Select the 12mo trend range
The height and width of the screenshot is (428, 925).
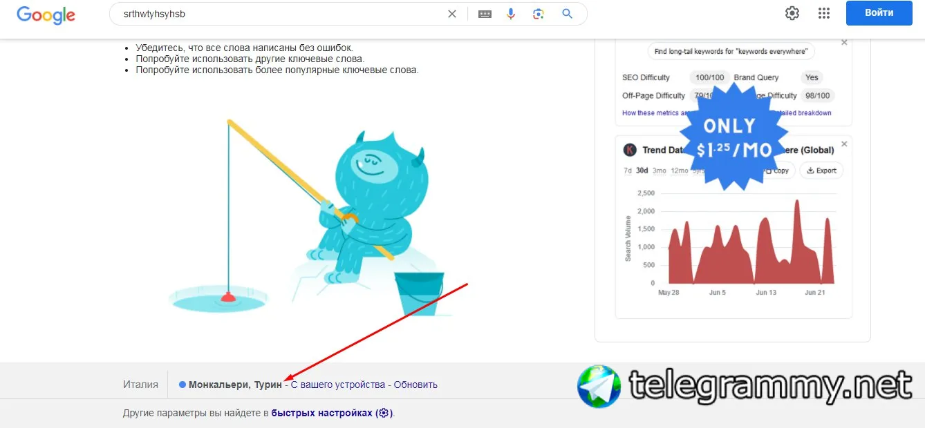pyautogui.click(x=680, y=171)
